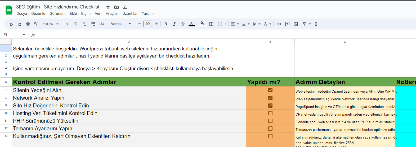Open fill color picker
The image size is (416, 147).
pyautogui.click(x=202, y=24)
